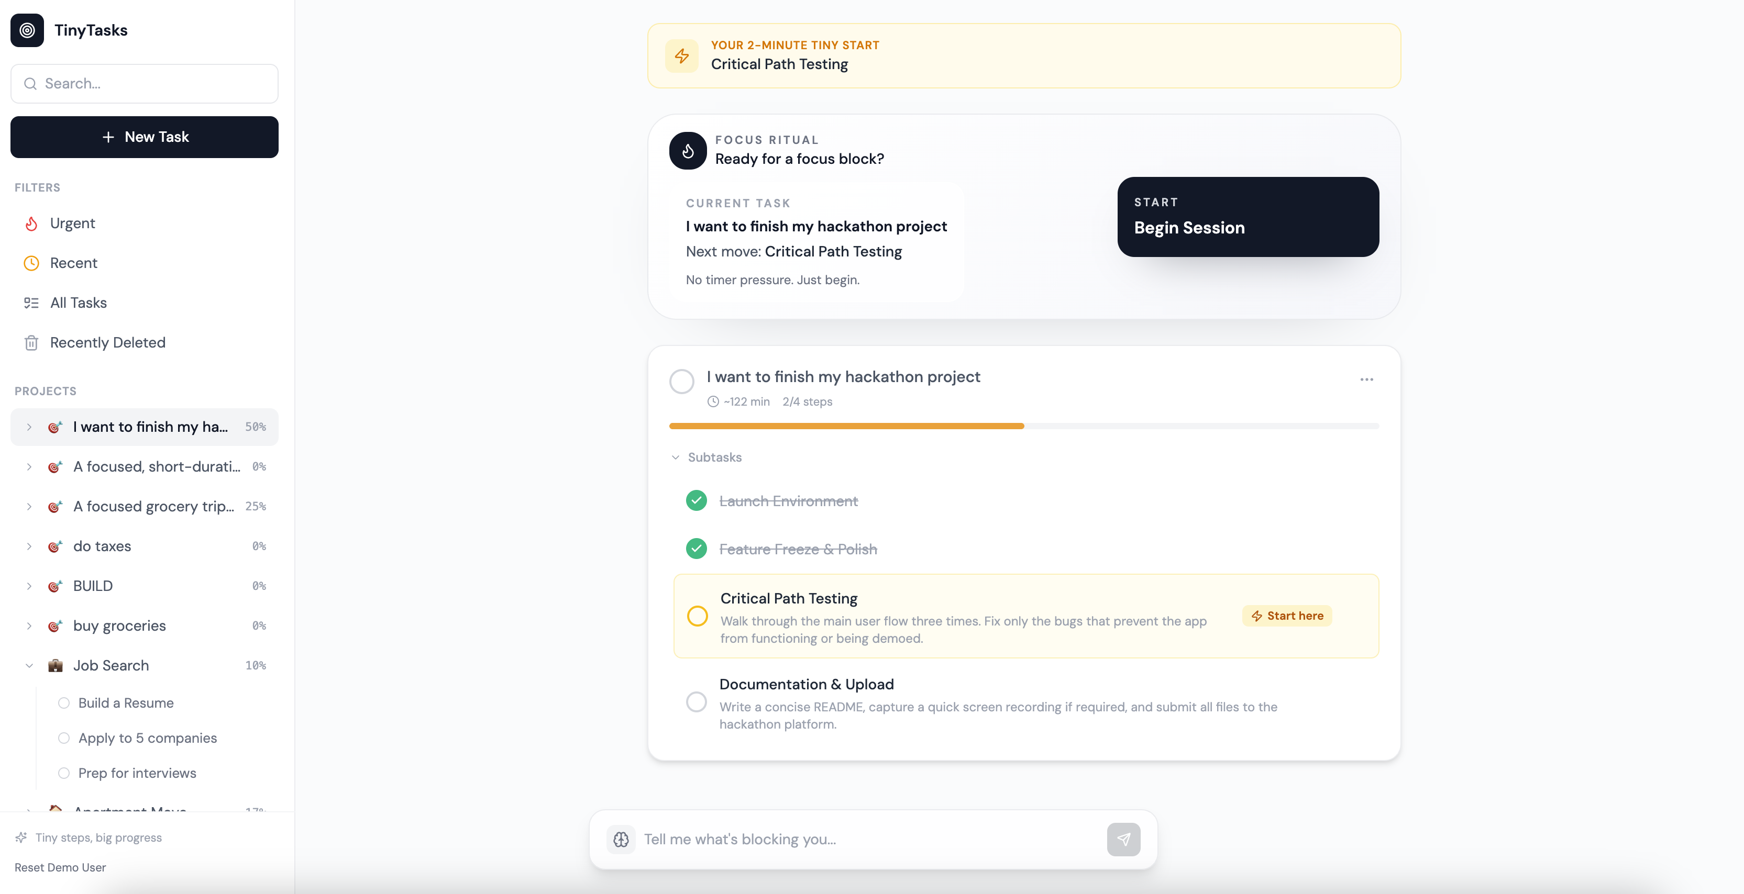Screen dimensions: 1744x894
Task: Click the Recently Deleted trash icon
Action: click(x=31, y=342)
